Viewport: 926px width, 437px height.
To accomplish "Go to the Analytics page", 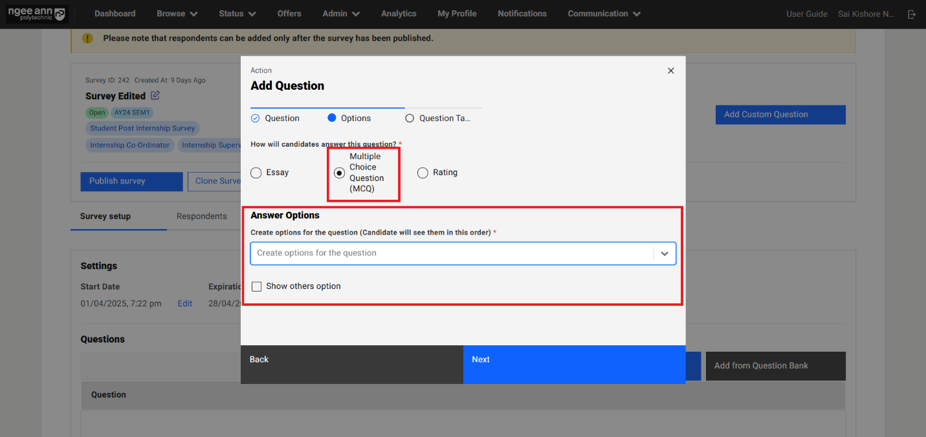I will (399, 14).
